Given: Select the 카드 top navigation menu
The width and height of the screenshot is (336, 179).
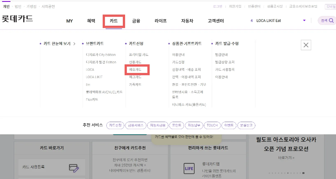Looking at the screenshot, I should [114, 21].
